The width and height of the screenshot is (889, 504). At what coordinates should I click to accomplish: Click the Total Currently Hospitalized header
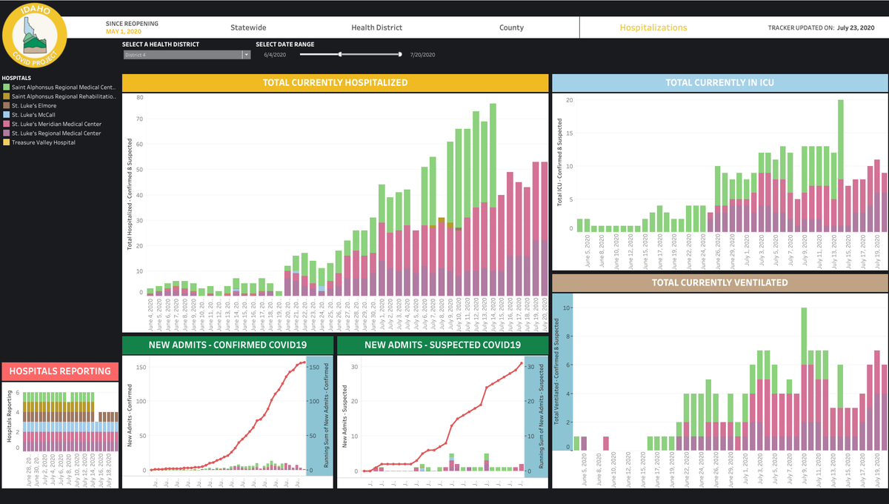tap(335, 82)
